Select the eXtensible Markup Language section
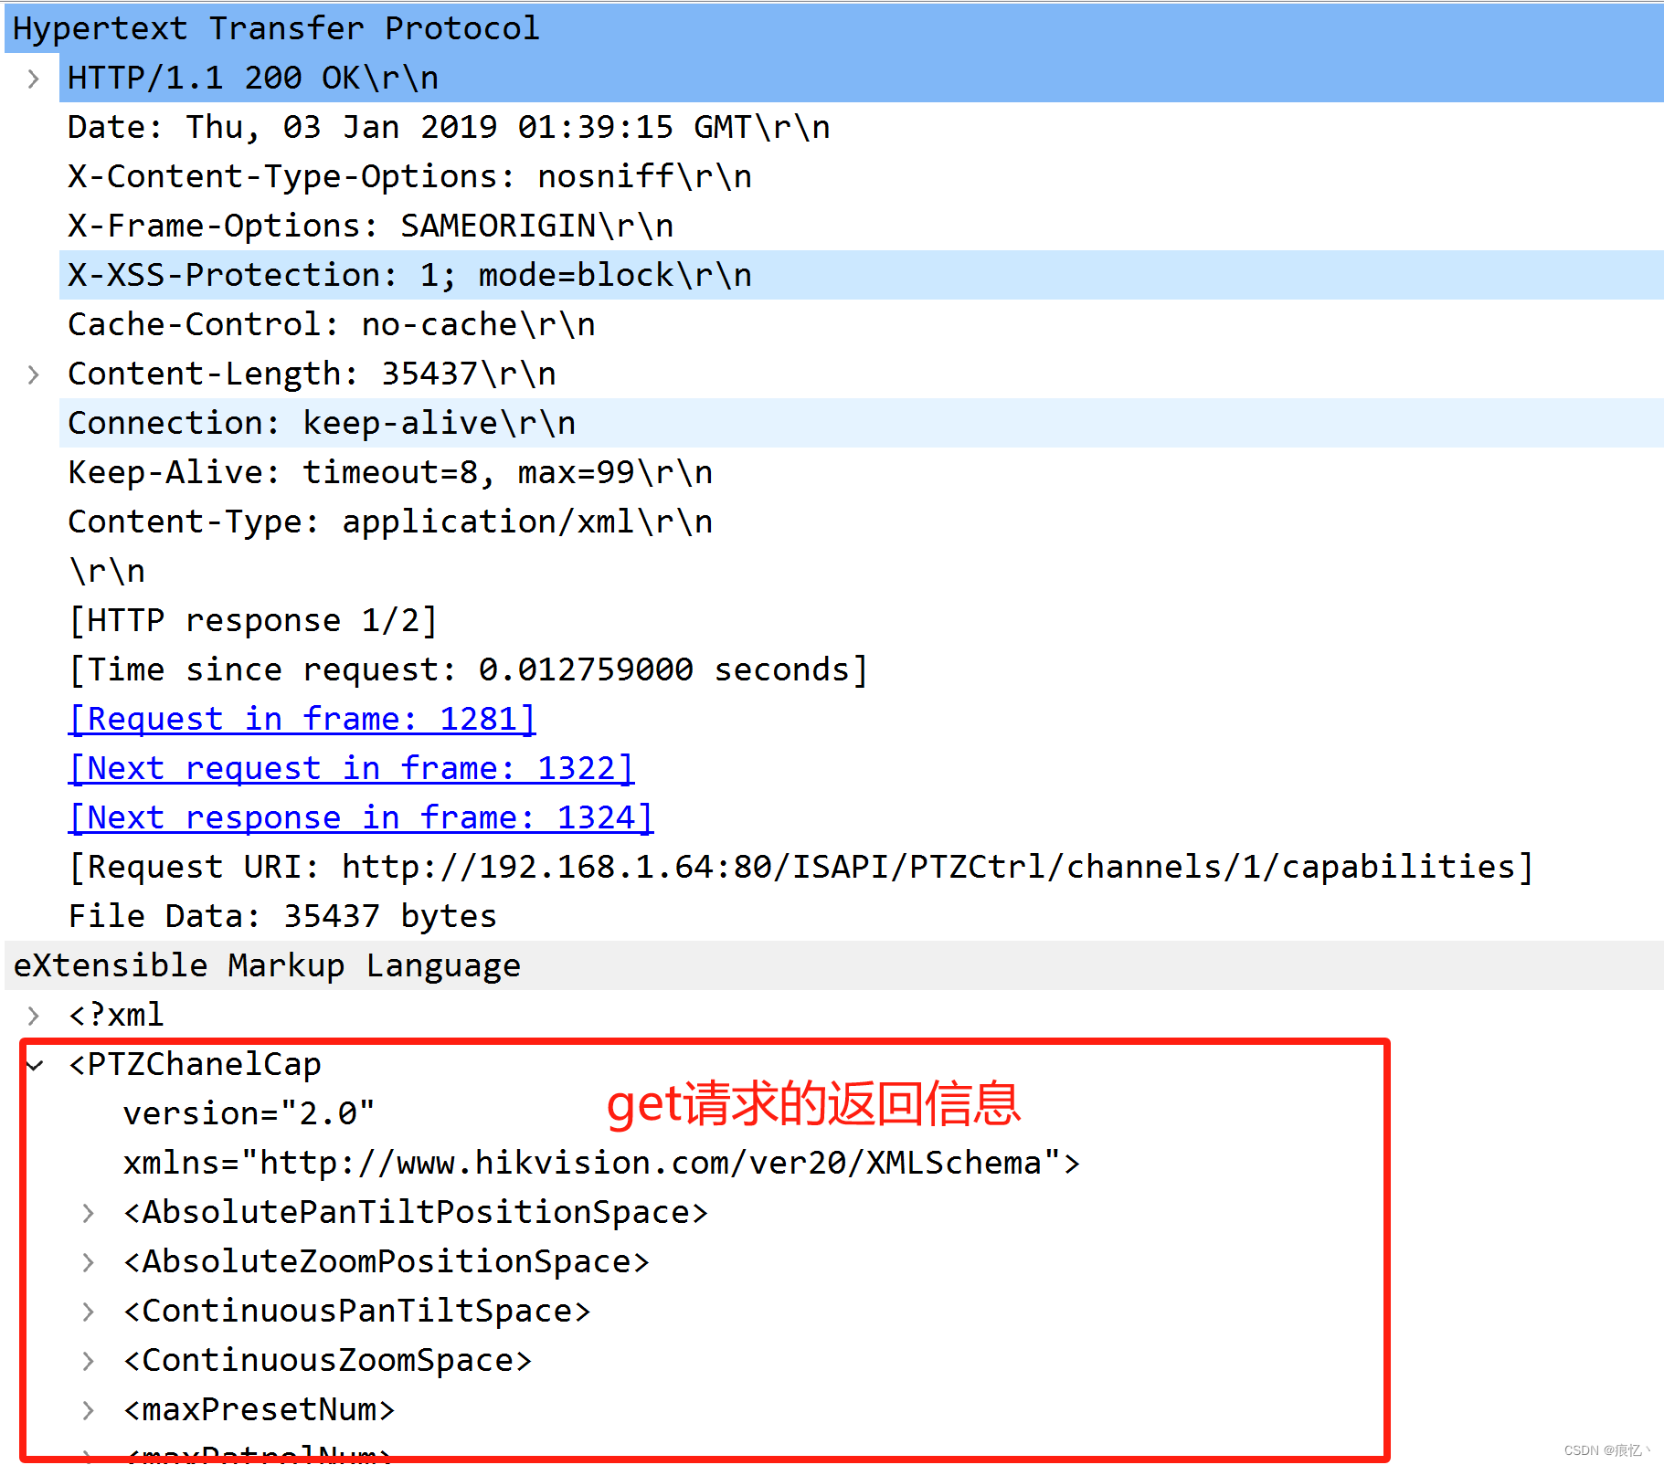The height and width of the screenshot is (1465, 1664). click(x=265, y=965)
